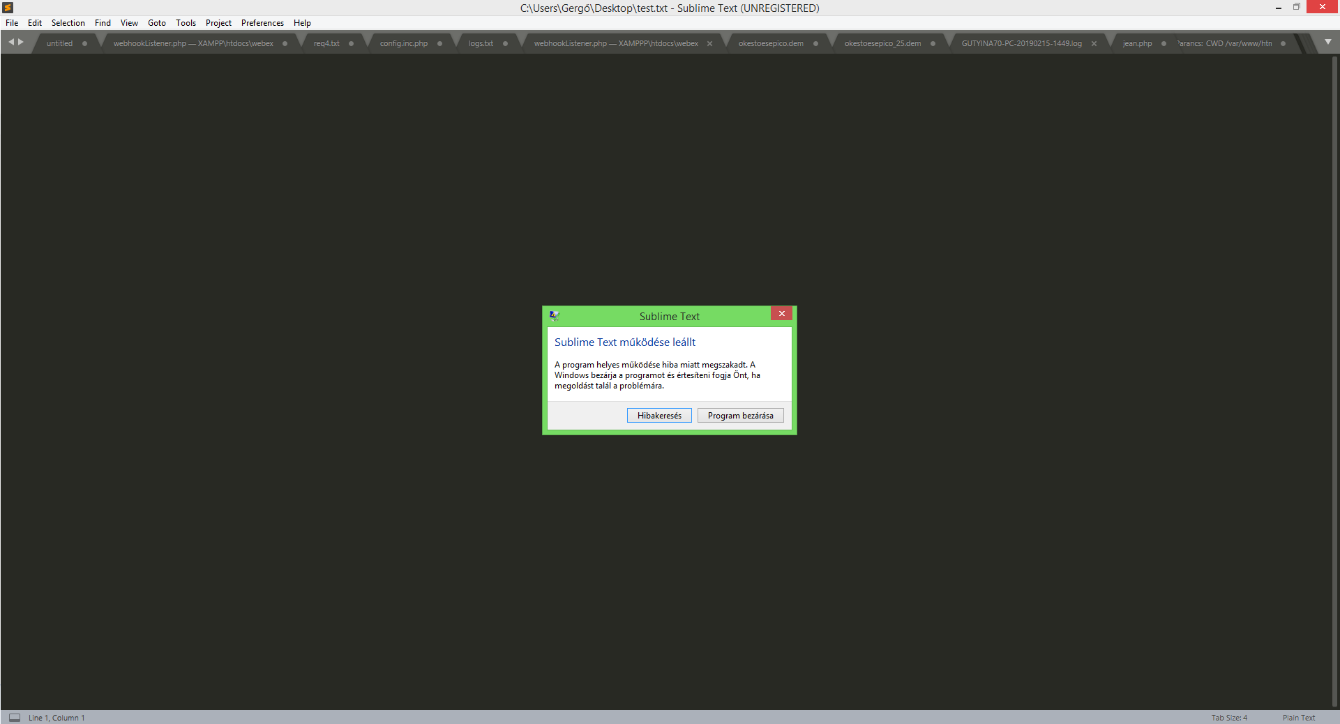Close the req4.txt tab via its dot
The height and width of the screenshot is (724, 1340).
tap(351, 43)
